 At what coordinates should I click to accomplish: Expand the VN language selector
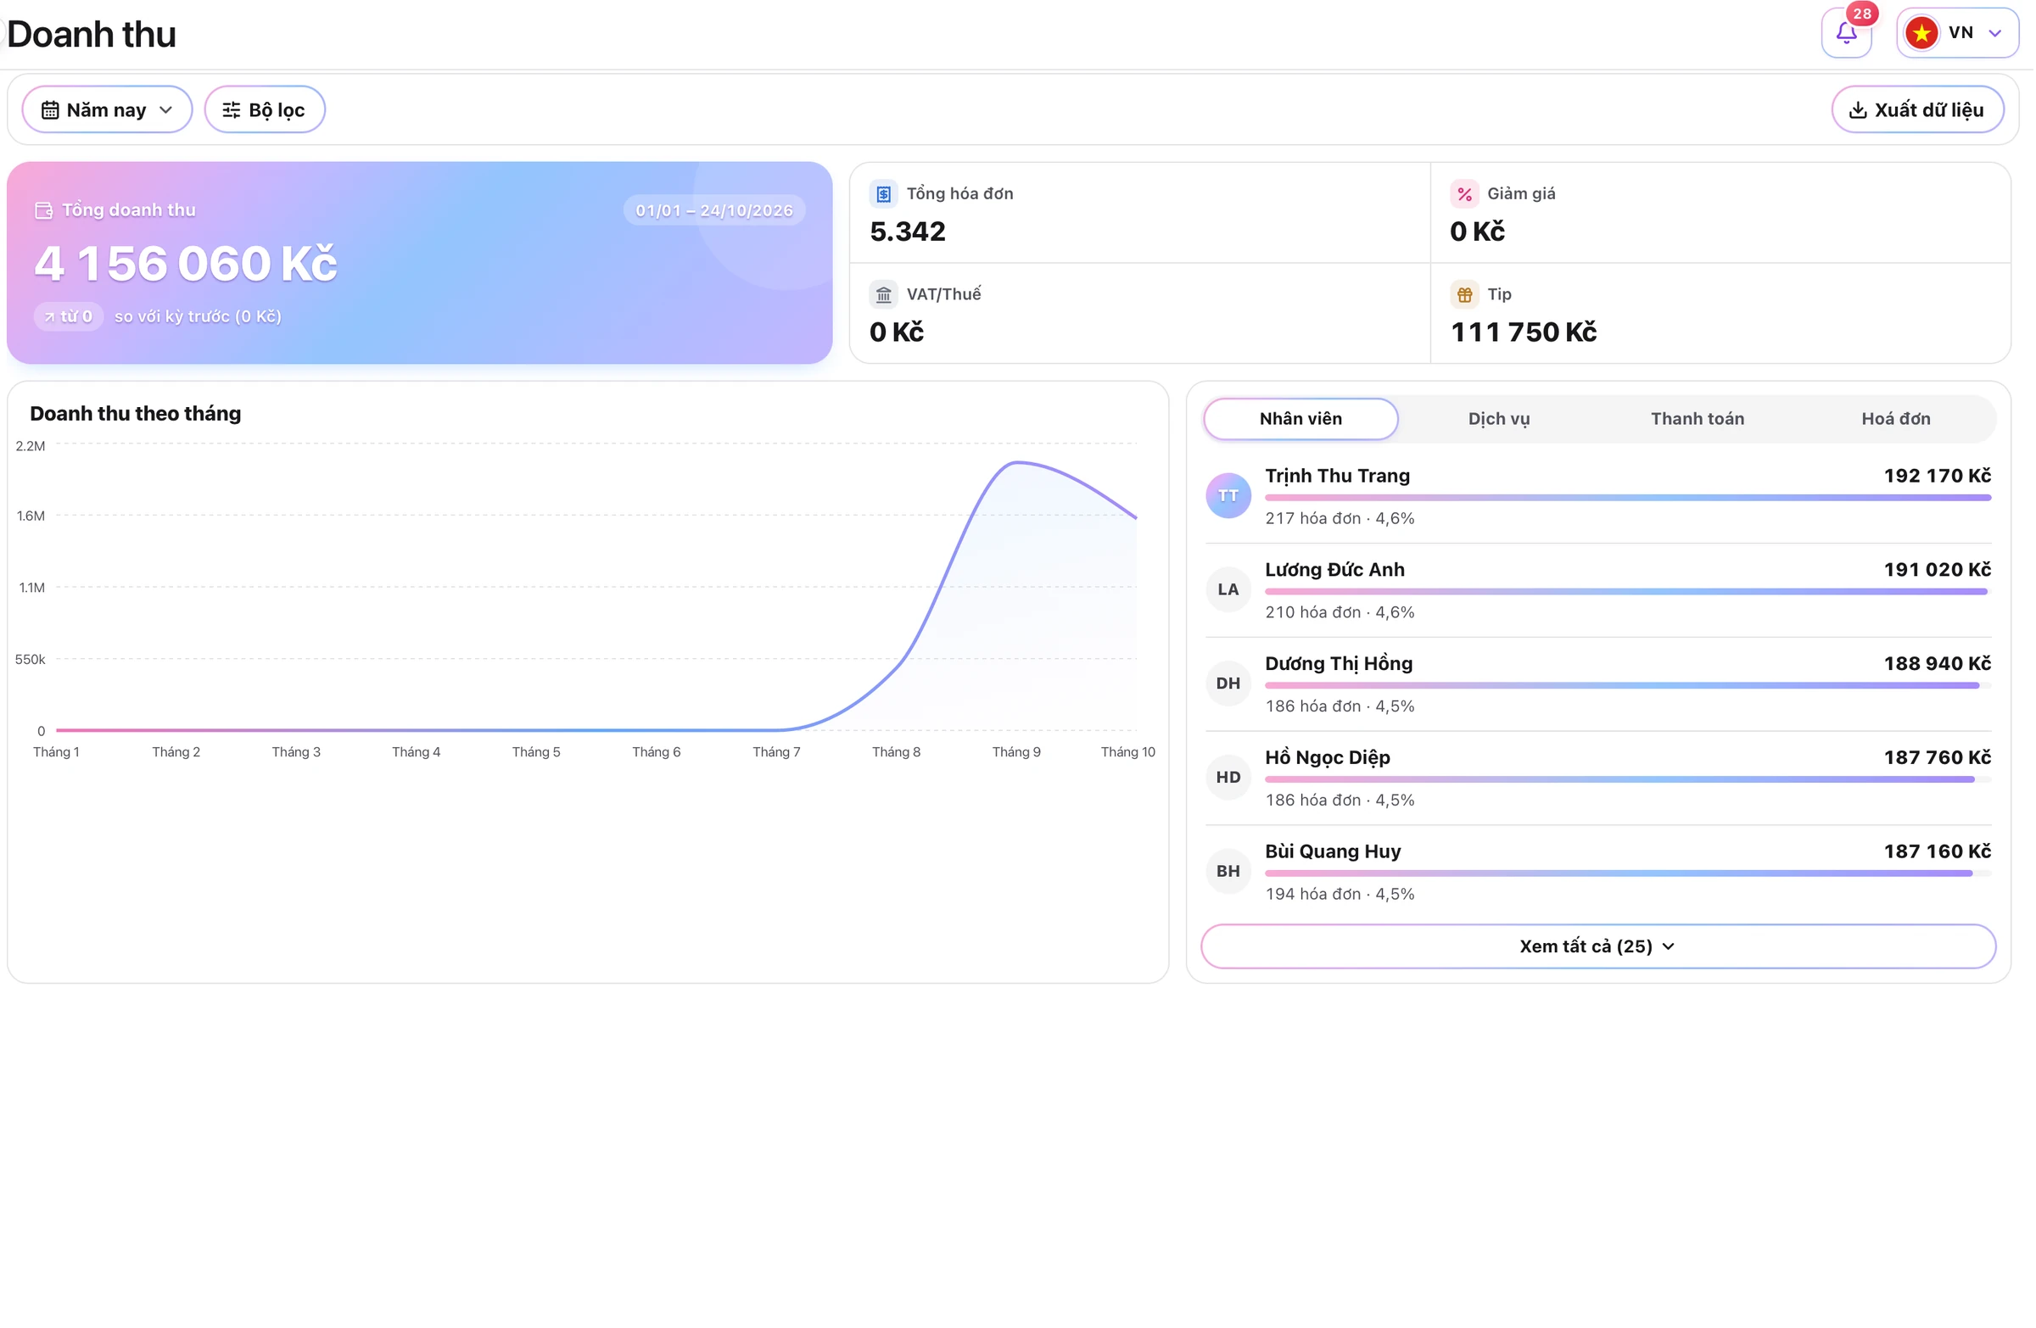(1960, 33)
